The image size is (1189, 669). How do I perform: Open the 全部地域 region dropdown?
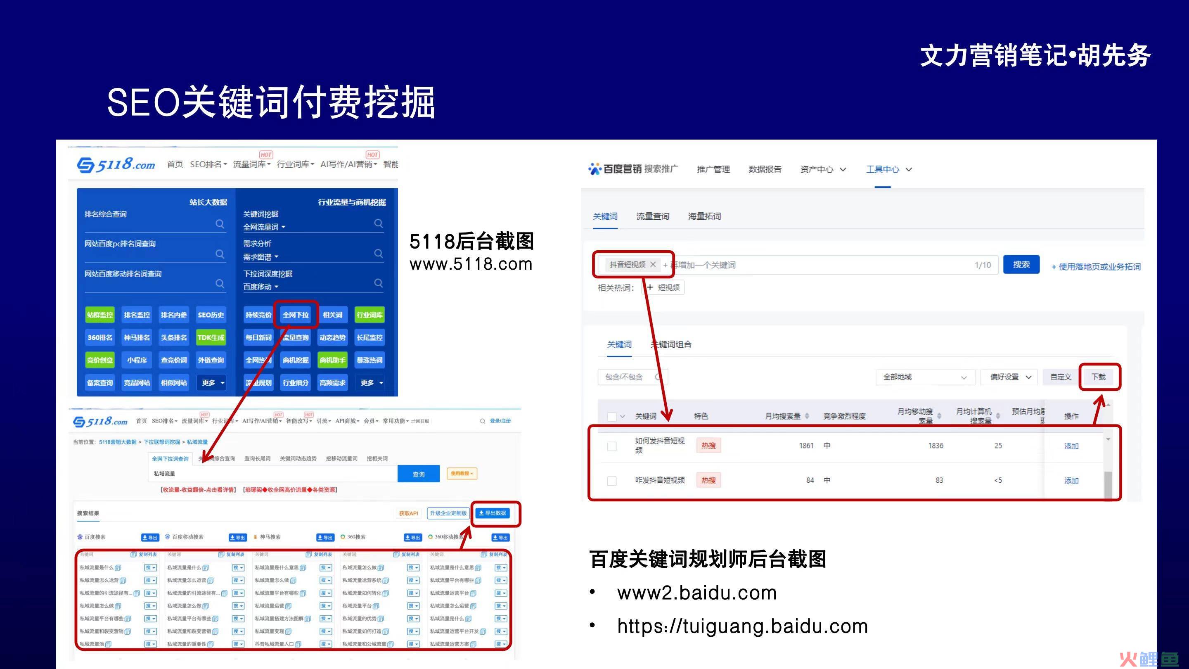coord(925,377)
